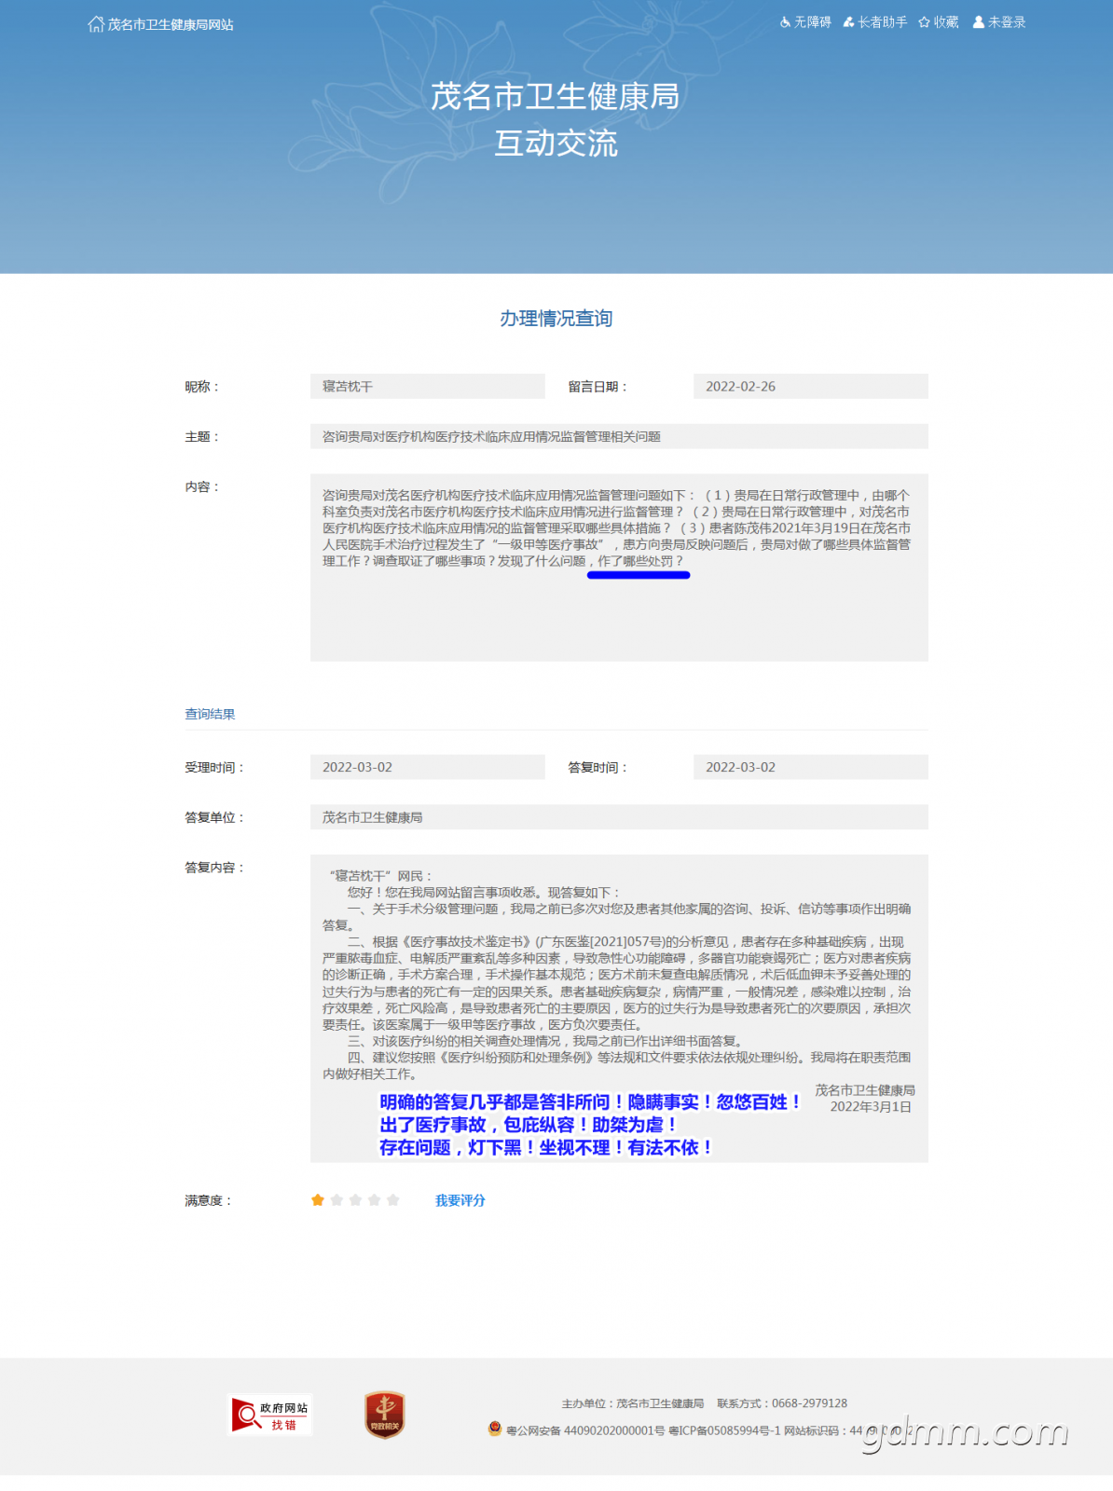
Task: Click the 政府网站找错 badge
Action: [x=269, y=1415]
